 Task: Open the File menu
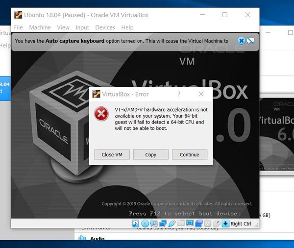19,27
